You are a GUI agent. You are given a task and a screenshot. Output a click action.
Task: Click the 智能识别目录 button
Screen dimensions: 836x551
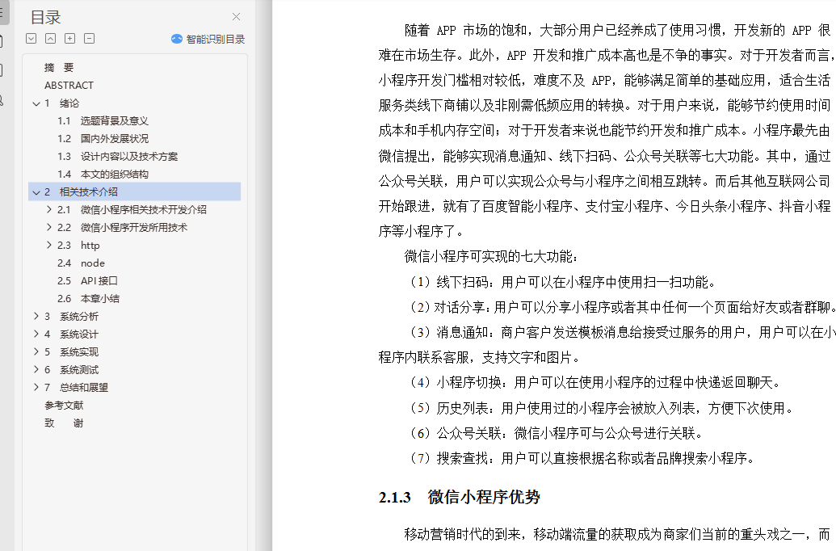(208, 39)
